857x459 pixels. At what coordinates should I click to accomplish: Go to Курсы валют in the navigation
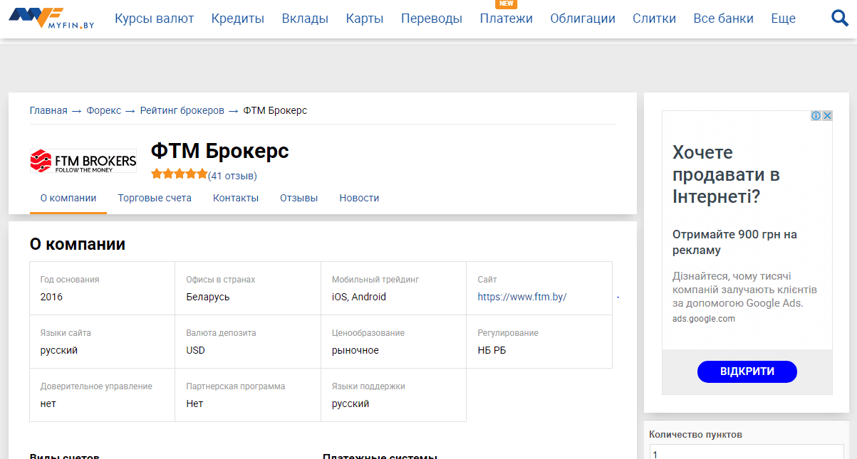coord(154,19)
